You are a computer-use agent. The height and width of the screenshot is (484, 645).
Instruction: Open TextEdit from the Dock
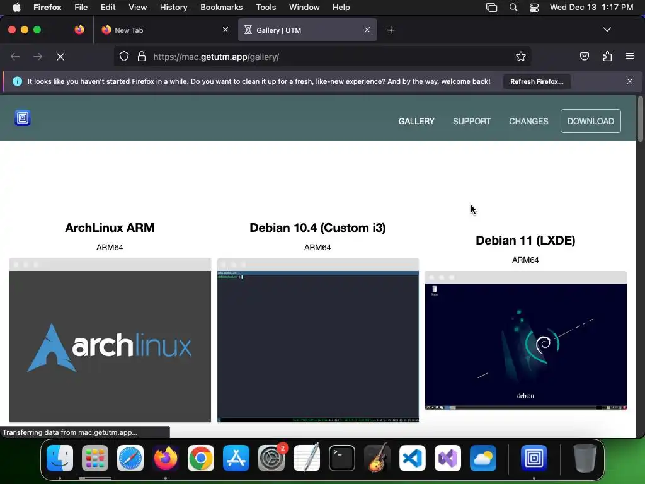[307, 458]
